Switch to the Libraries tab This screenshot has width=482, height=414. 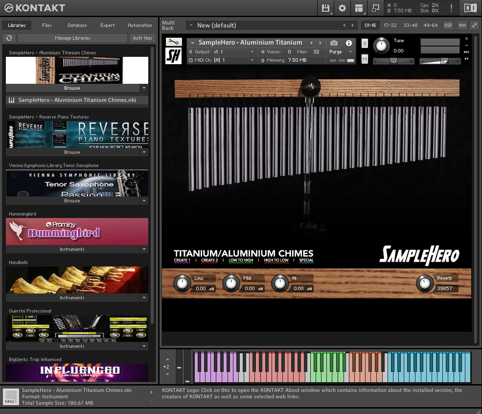(17, 25)
